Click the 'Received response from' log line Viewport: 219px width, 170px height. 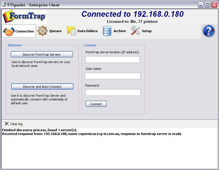(92, 134)
